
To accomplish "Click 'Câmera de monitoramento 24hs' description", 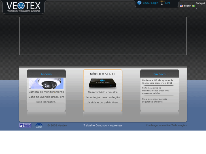I will 46,97.
